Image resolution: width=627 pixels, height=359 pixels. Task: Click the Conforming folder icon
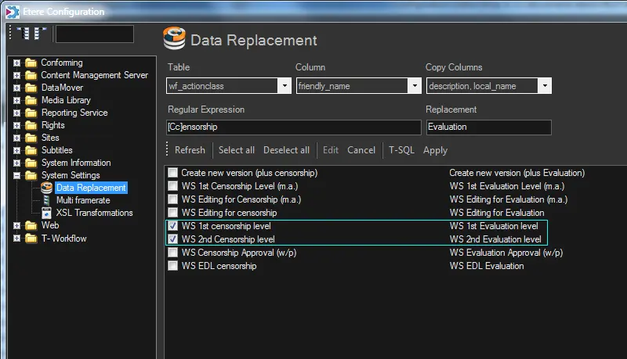31,63
